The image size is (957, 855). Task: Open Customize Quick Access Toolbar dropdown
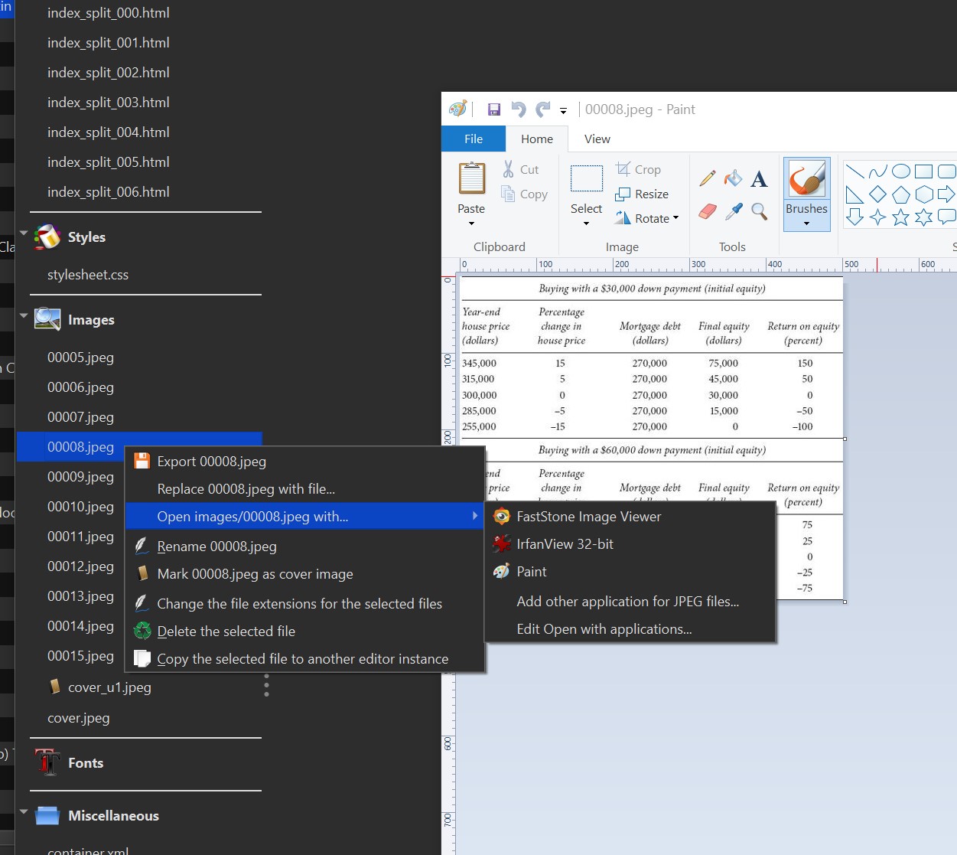tap(563, 111)
